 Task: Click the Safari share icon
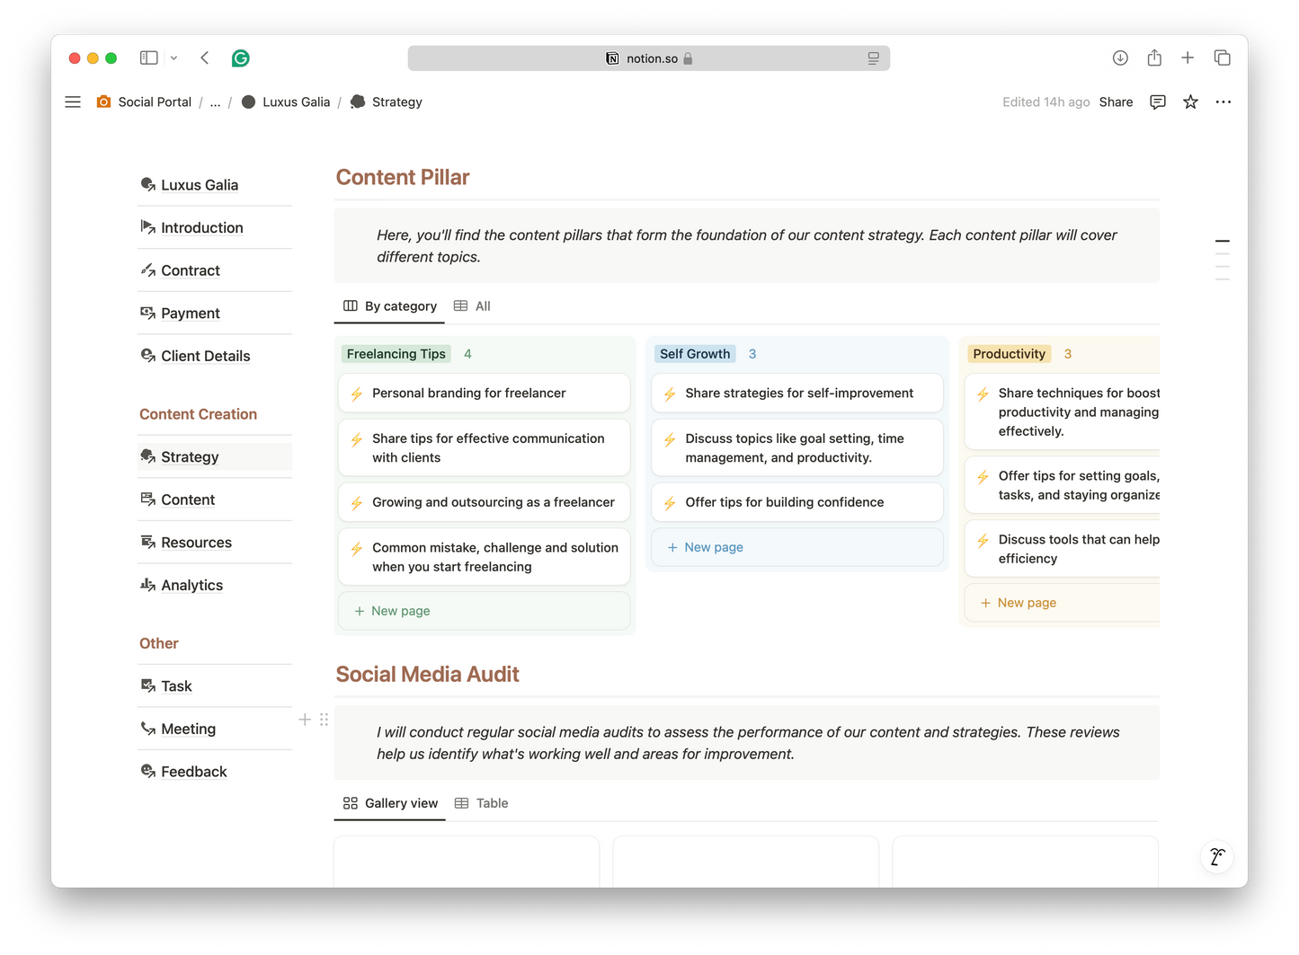point(1154,58)
